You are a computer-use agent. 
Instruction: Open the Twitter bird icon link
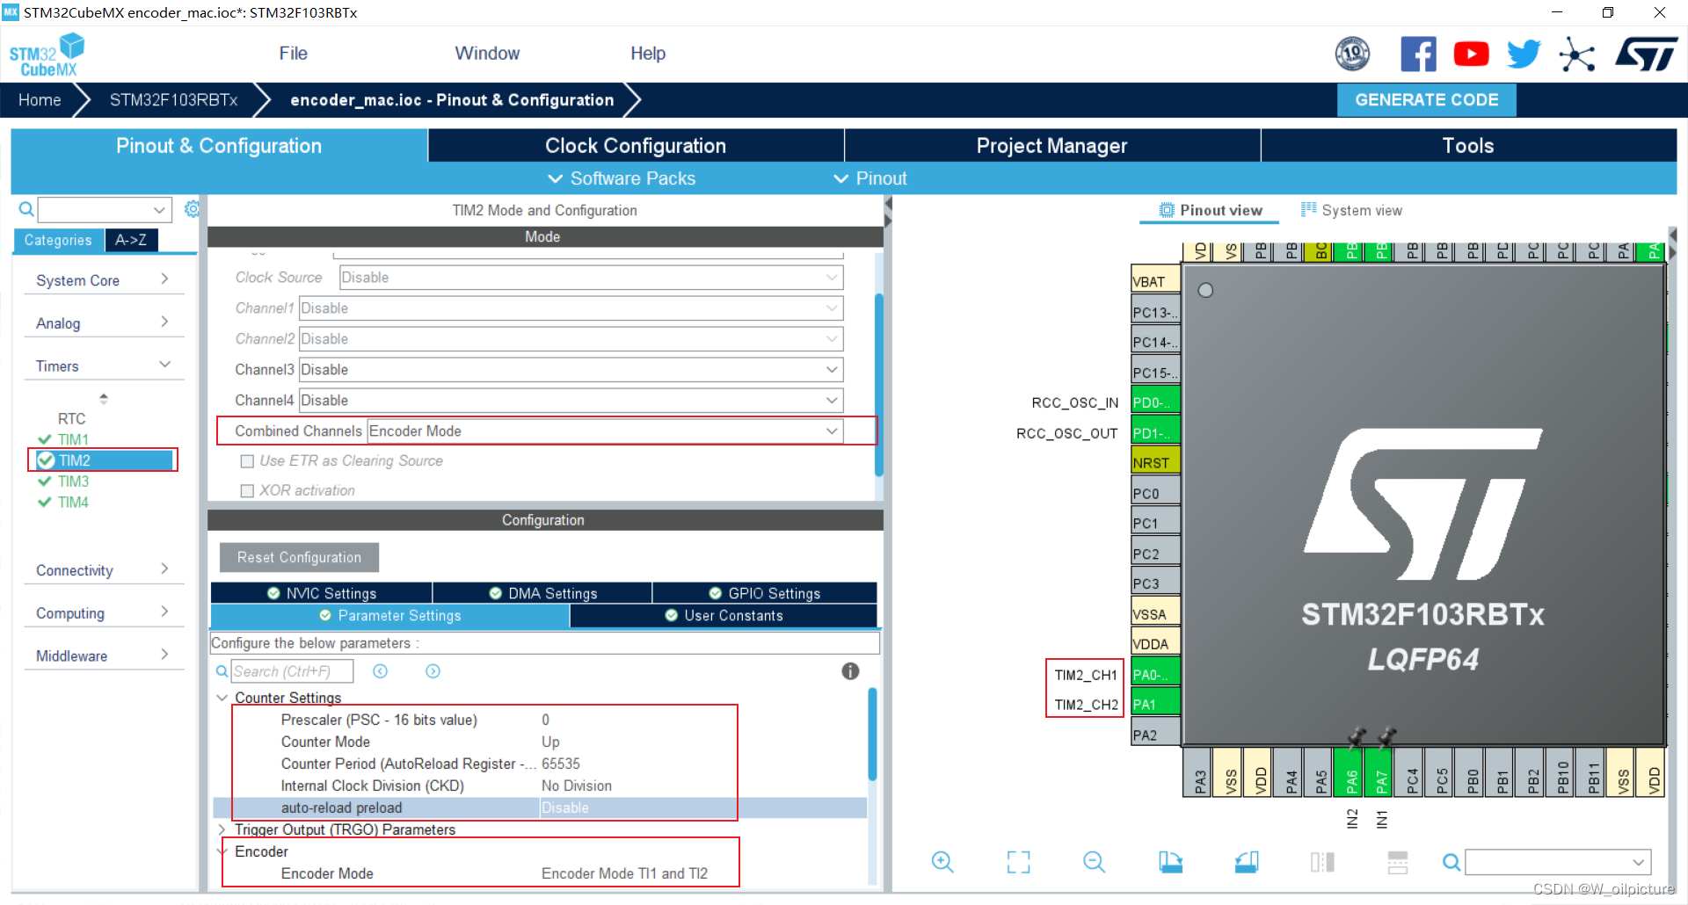click(x=1524, y=54)
